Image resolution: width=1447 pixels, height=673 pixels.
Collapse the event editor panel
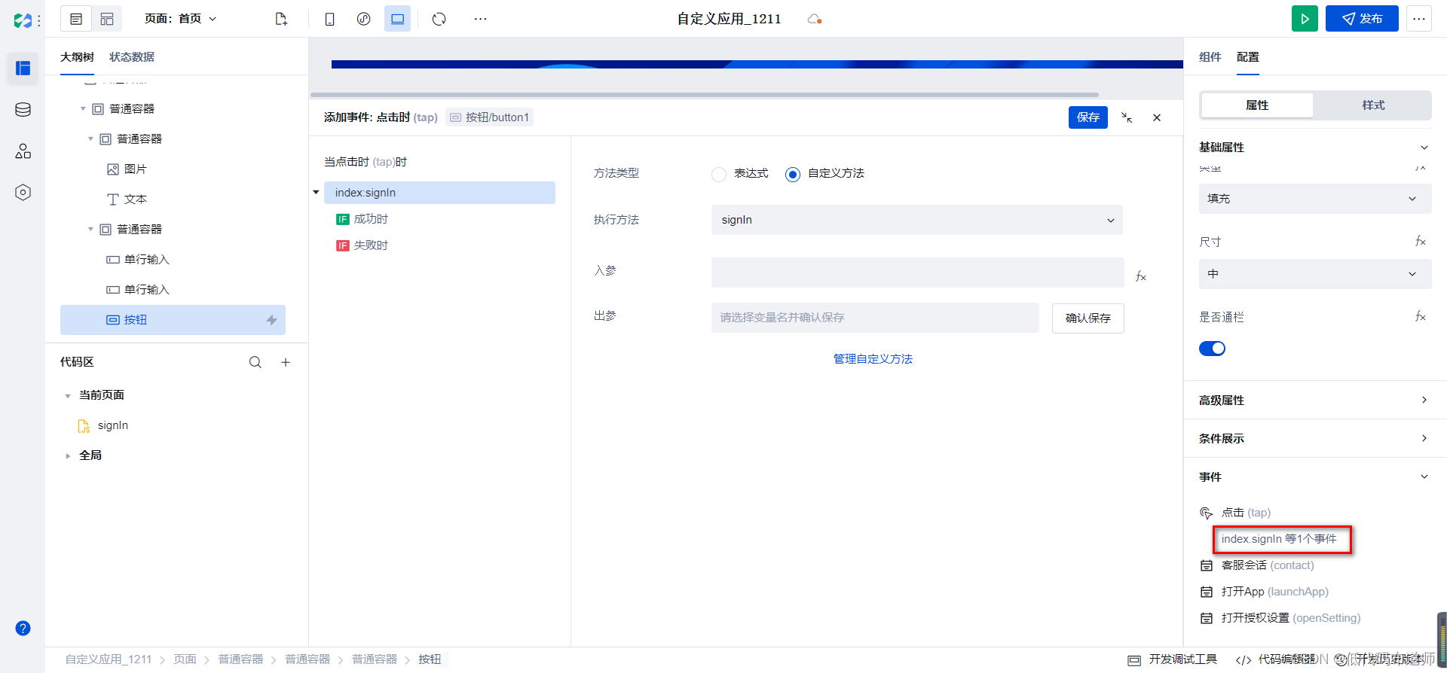(1127, 117)
